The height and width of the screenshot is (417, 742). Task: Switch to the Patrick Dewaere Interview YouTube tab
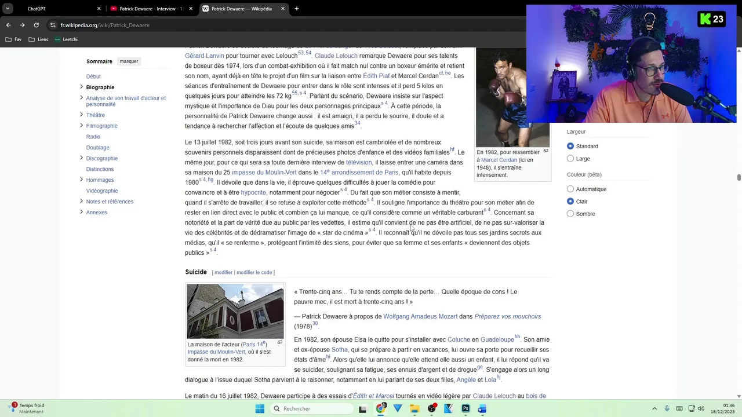click(151, 9)
